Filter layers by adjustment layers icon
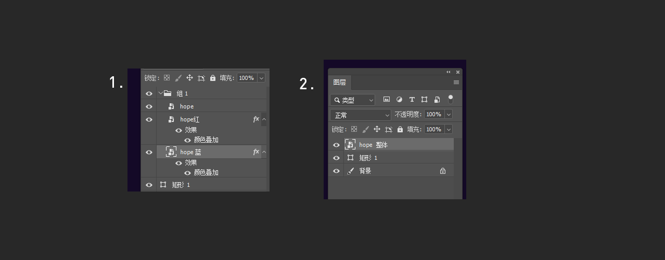Image resolution: width=665 pixels, height=260 pixels. [399, 100]
